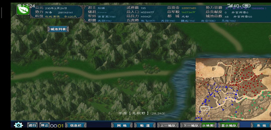Click total funds value 32007485
The width and height of the screenshot is (271, 130).
point(189,8)
